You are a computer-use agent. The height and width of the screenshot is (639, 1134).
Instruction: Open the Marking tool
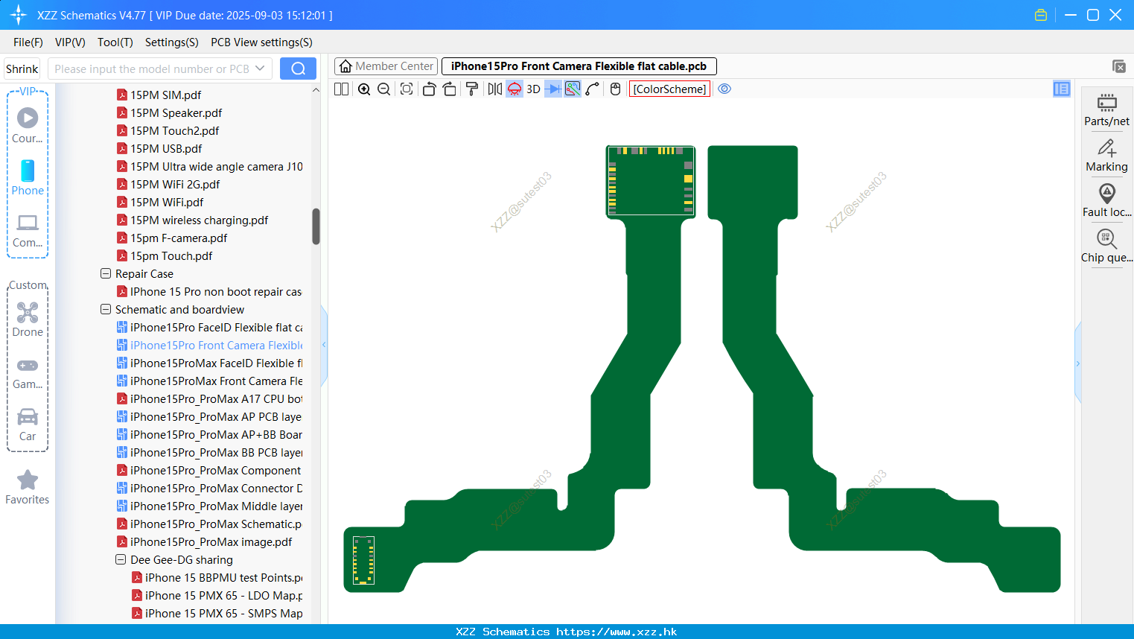[x=1106, y=156]
